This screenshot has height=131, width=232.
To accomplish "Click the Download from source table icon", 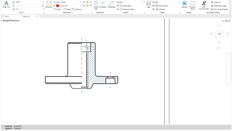I will 153,6.
